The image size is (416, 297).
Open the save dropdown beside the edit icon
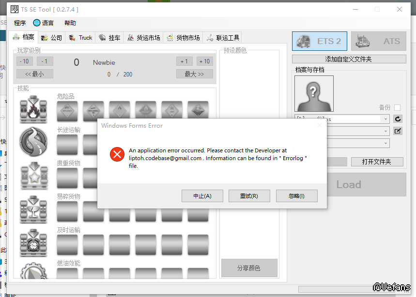[385, 131]
